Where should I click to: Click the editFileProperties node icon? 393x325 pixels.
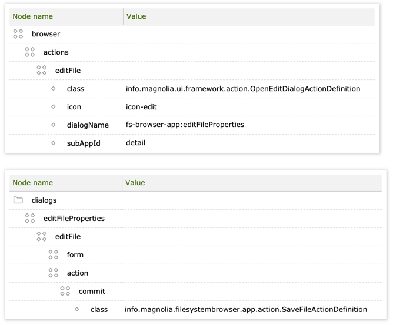click(x=30, y=219)
